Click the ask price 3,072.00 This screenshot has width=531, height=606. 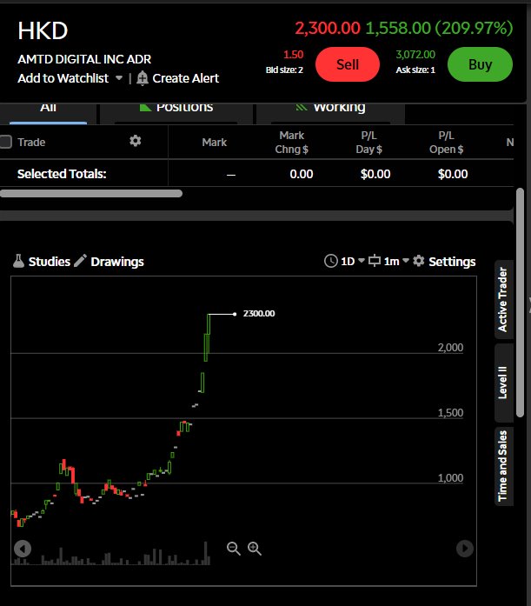[x=415, y=55]
